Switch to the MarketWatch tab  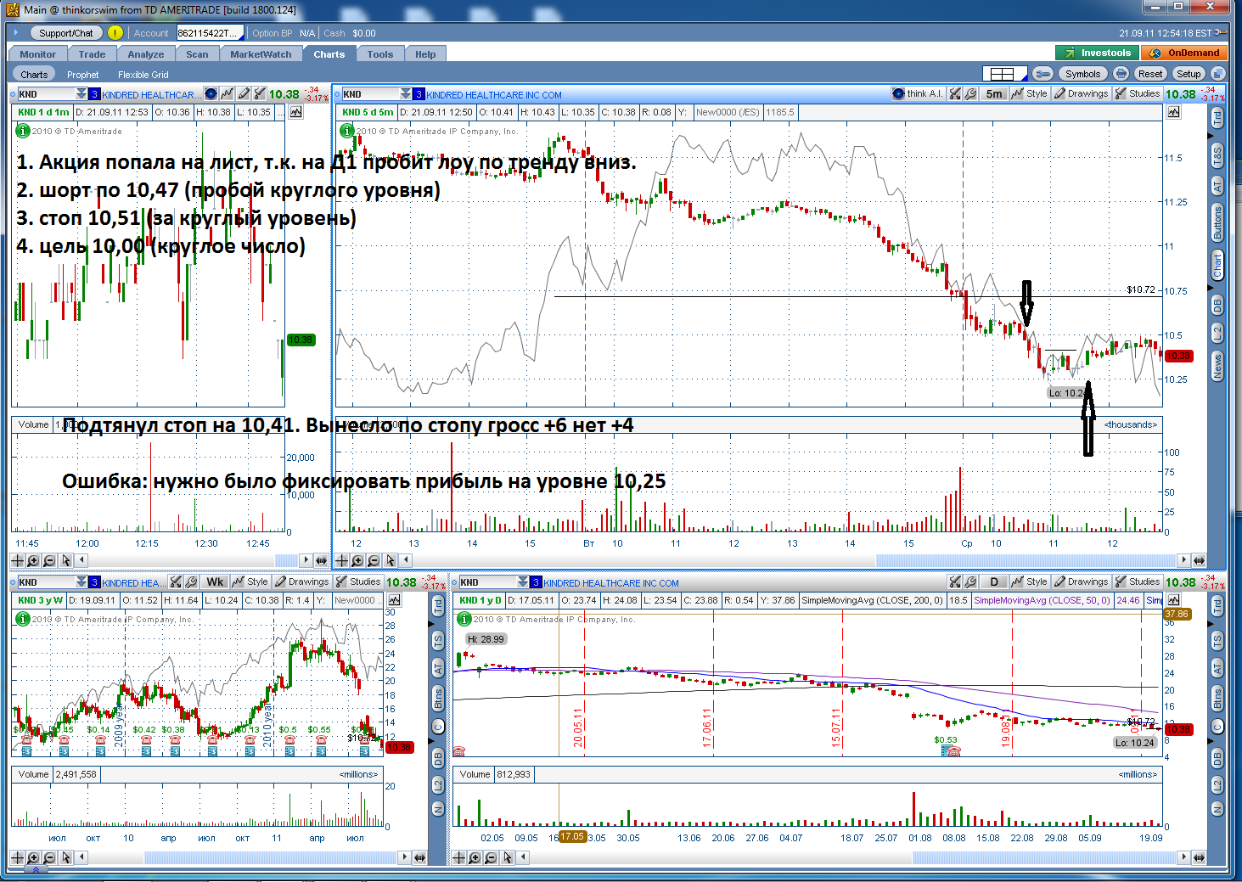tap(261, 54)
